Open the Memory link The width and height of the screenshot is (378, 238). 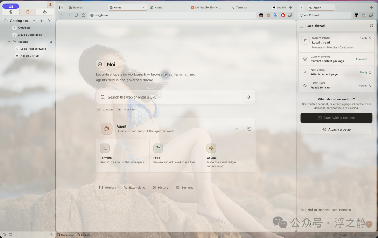pyautogui.click(x=108, y=187)
